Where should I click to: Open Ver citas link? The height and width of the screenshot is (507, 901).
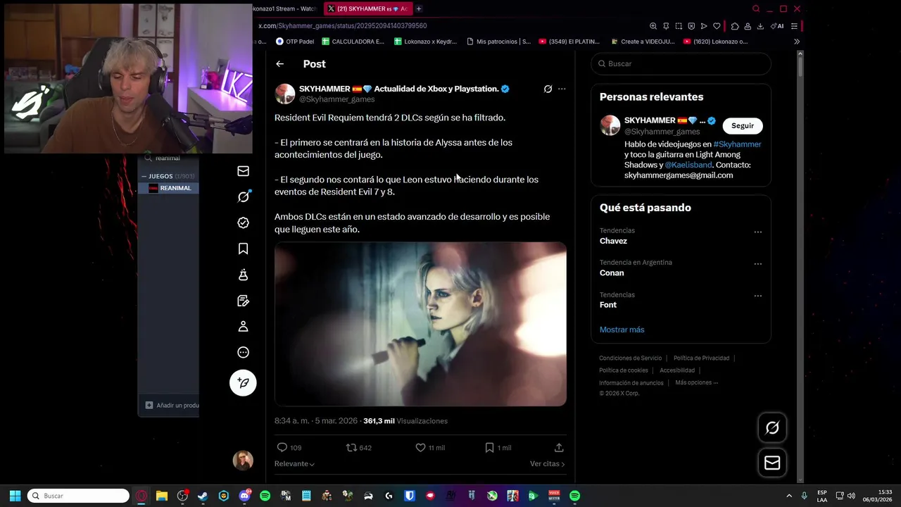(548, 464)
